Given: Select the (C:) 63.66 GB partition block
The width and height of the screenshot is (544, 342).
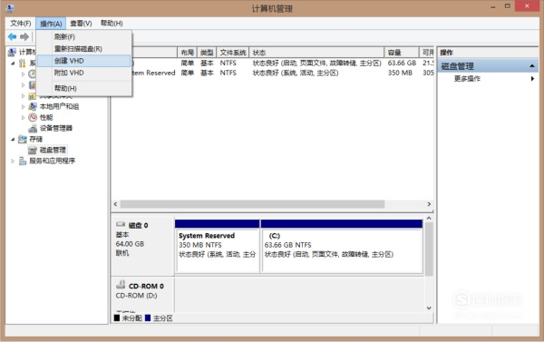Looking at the screenshot, I should click(x=342, y=247).
